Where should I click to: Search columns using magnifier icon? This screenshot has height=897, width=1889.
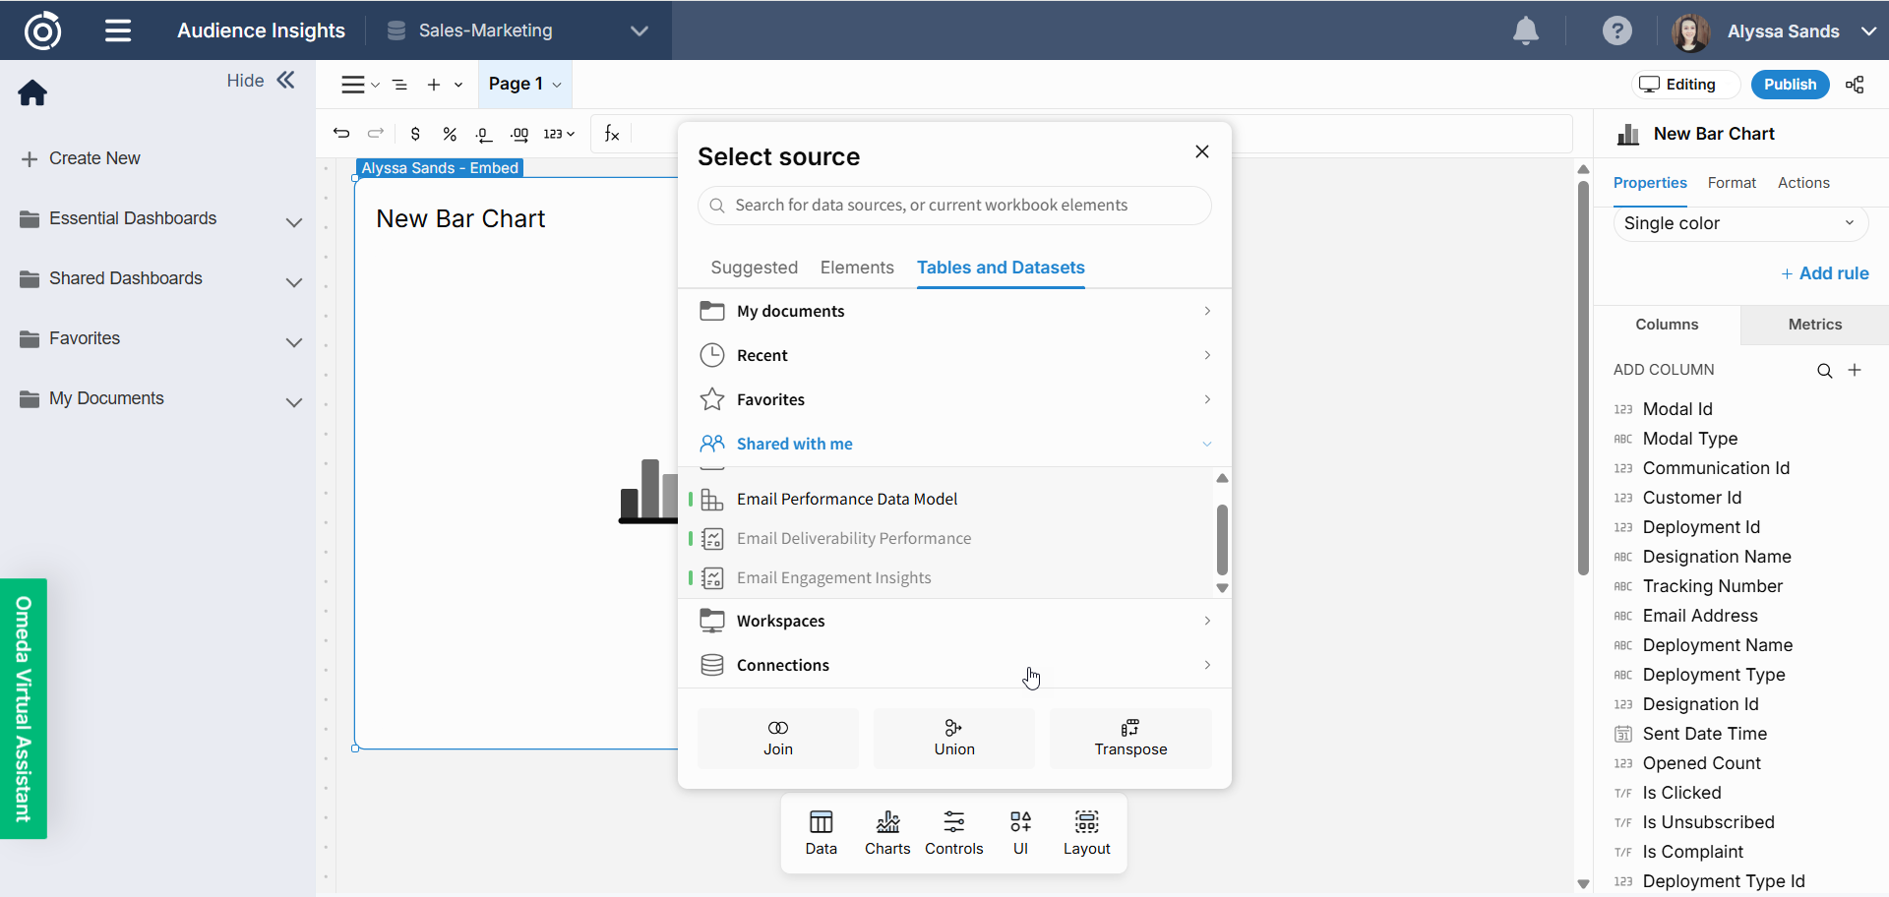point(1824,371)
